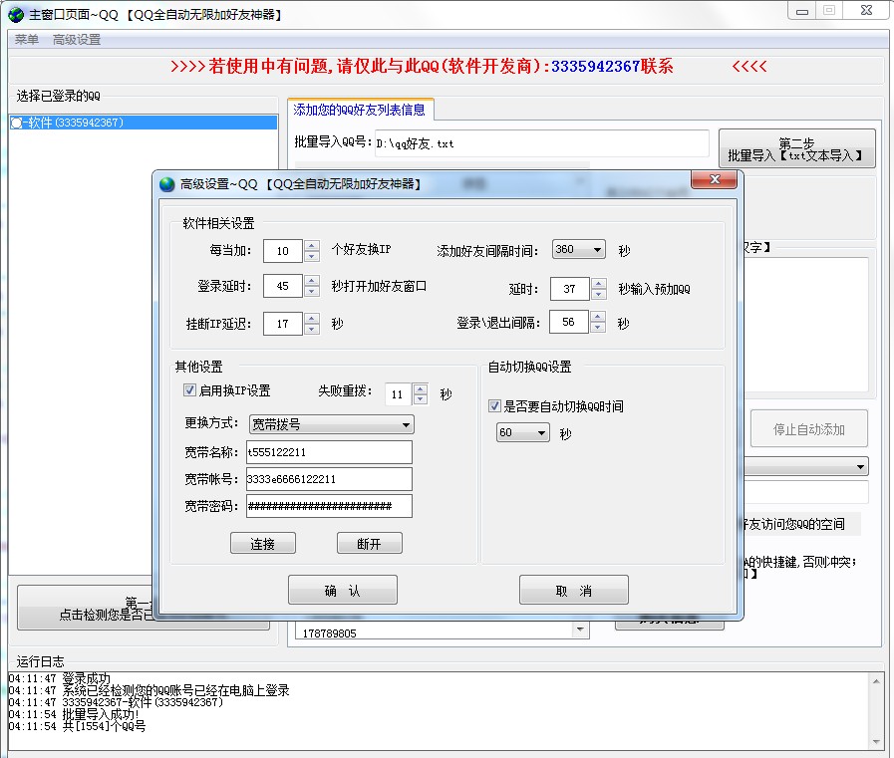
Task: Click the 运行日志 scrollbar down arrow
Action: 876,742
